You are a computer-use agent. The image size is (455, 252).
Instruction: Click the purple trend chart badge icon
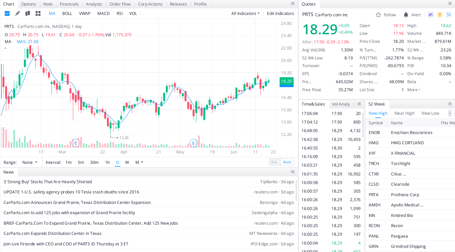coord(431,15)
